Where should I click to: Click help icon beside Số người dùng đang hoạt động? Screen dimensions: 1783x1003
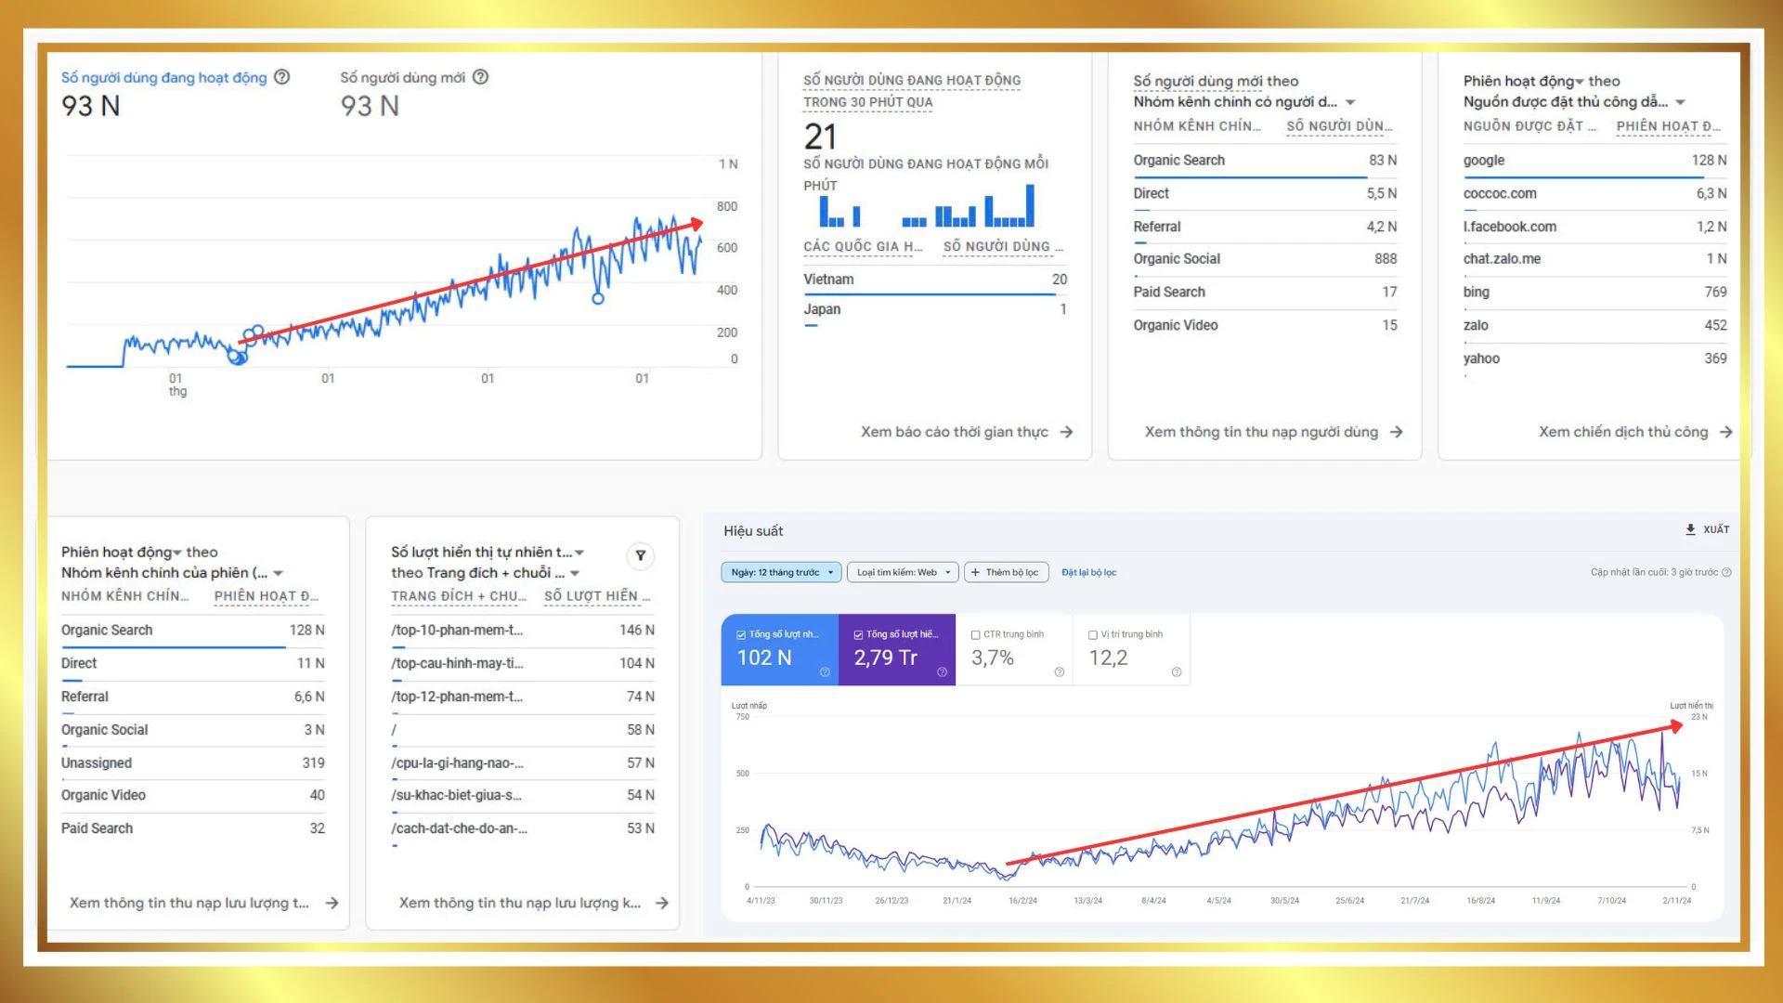282,77
